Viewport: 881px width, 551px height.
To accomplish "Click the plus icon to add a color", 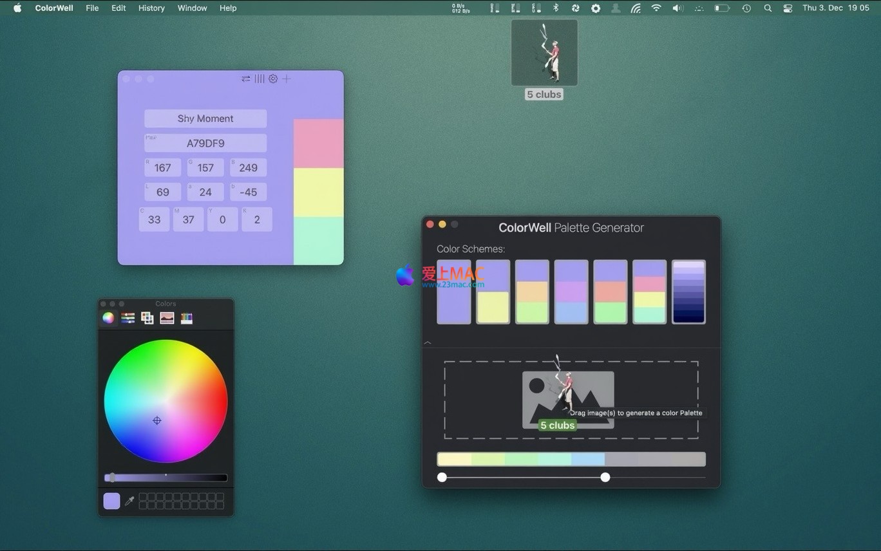I will [287, 79].
